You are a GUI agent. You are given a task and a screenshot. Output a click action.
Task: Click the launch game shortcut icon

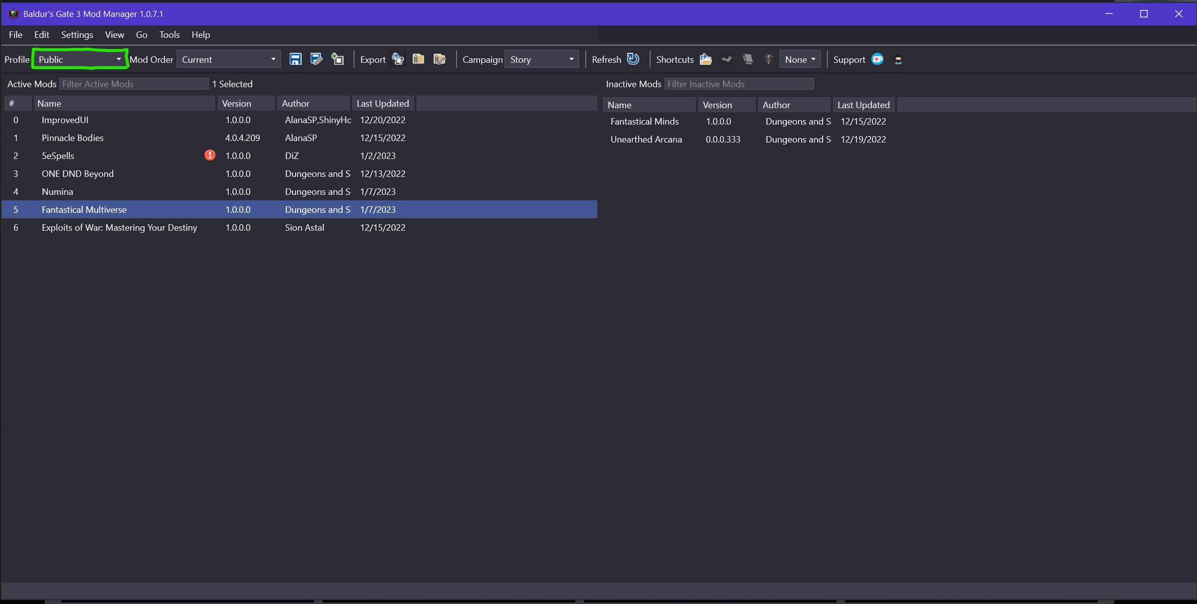(x=769, y=59)
